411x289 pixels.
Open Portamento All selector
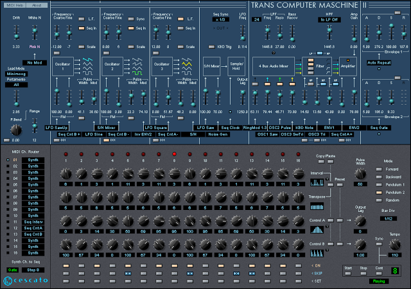[x=16, y=85]
